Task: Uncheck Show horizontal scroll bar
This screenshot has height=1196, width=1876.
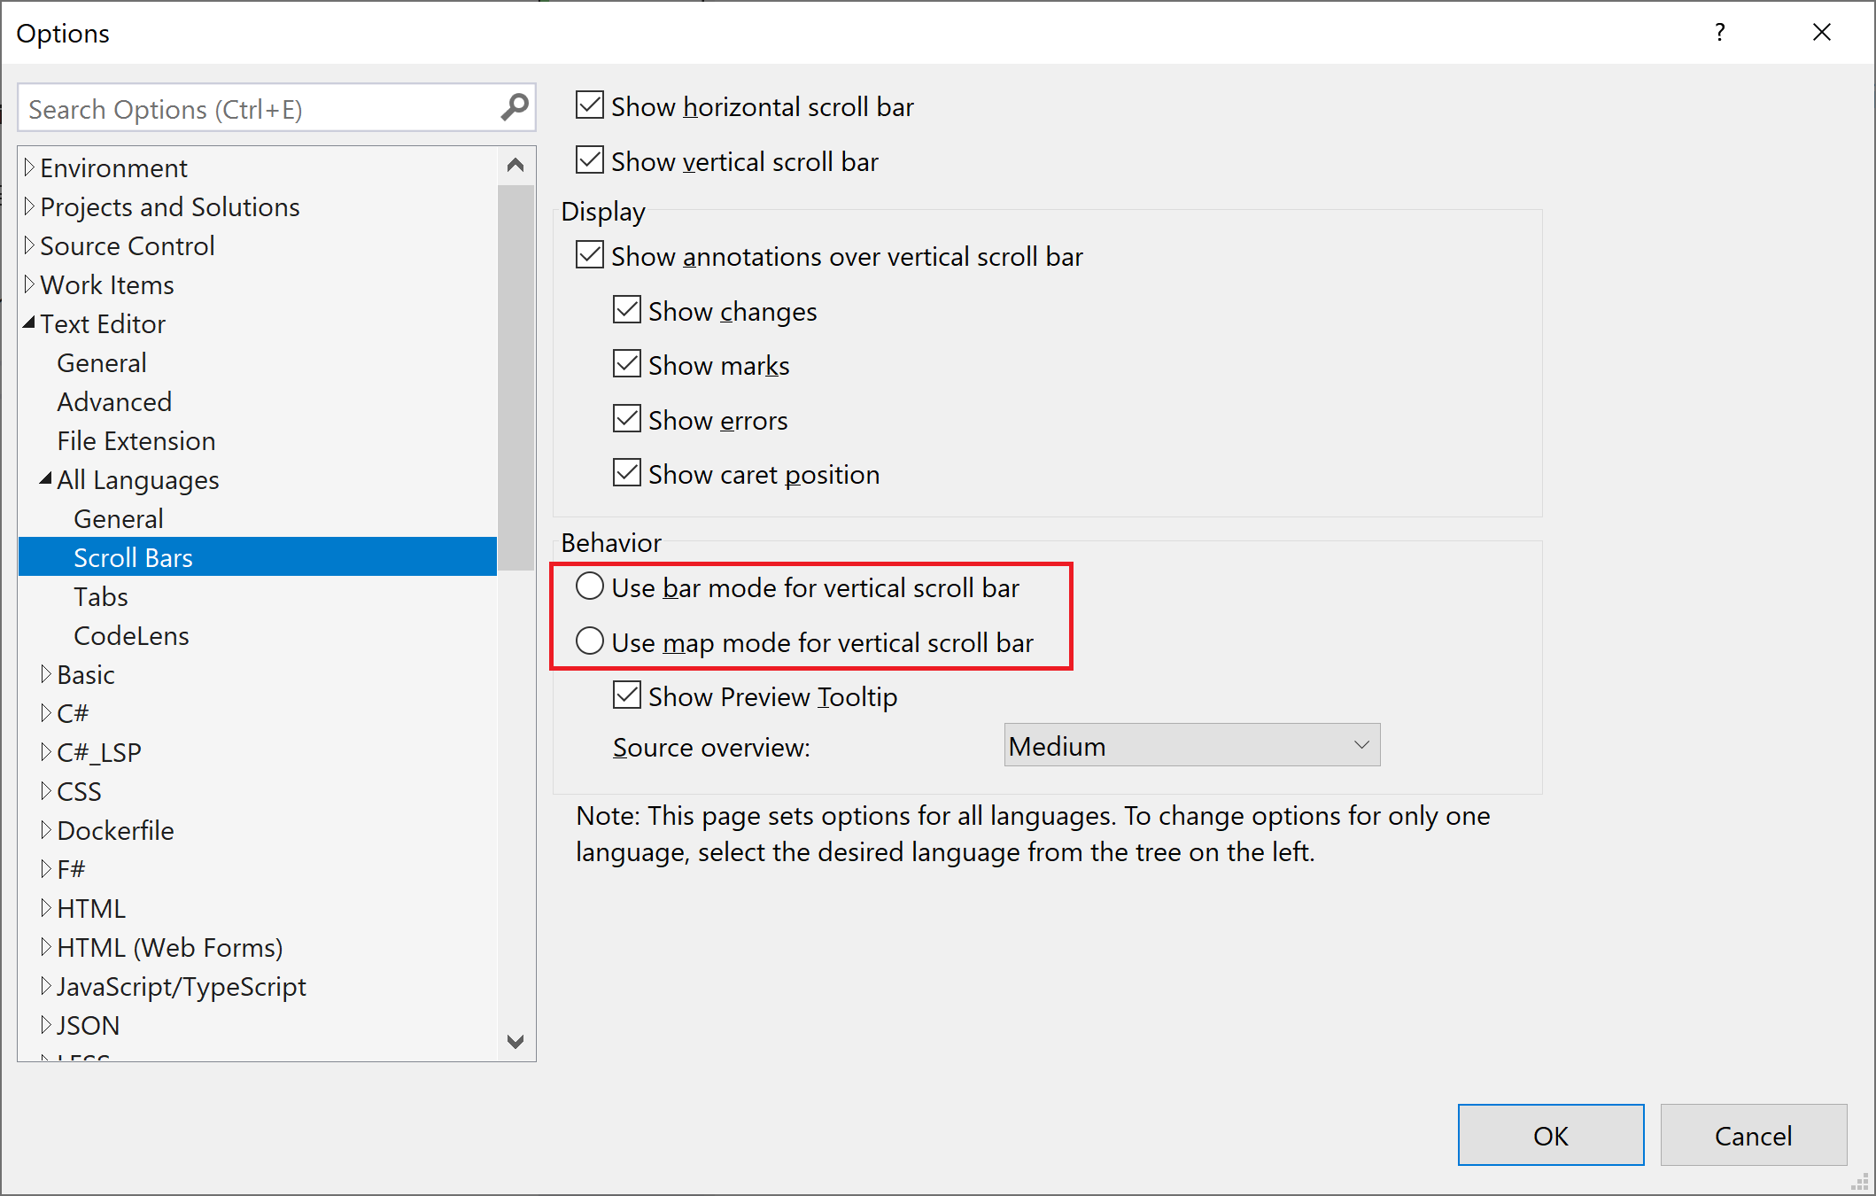Action: [x=590, y=105]
